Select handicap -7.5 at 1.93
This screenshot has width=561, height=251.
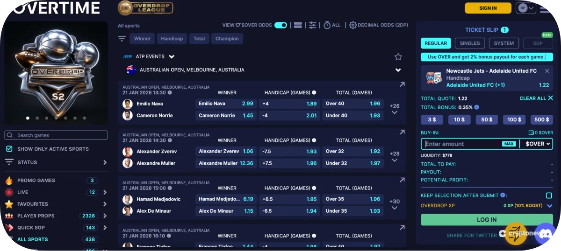tap(289, 151)
